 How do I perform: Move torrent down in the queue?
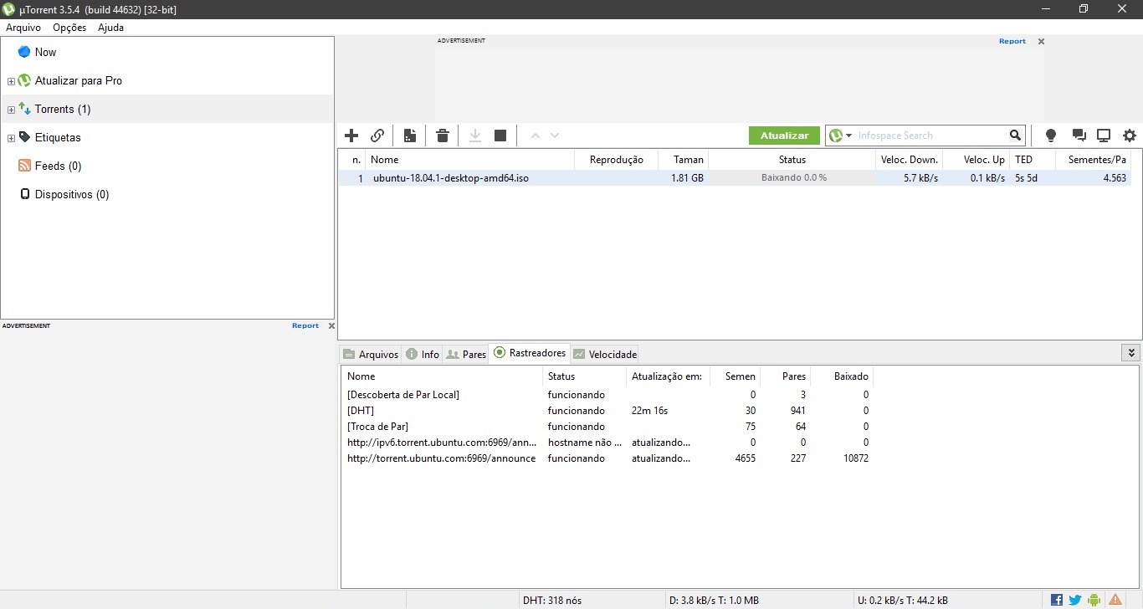[x=554, y=136]
